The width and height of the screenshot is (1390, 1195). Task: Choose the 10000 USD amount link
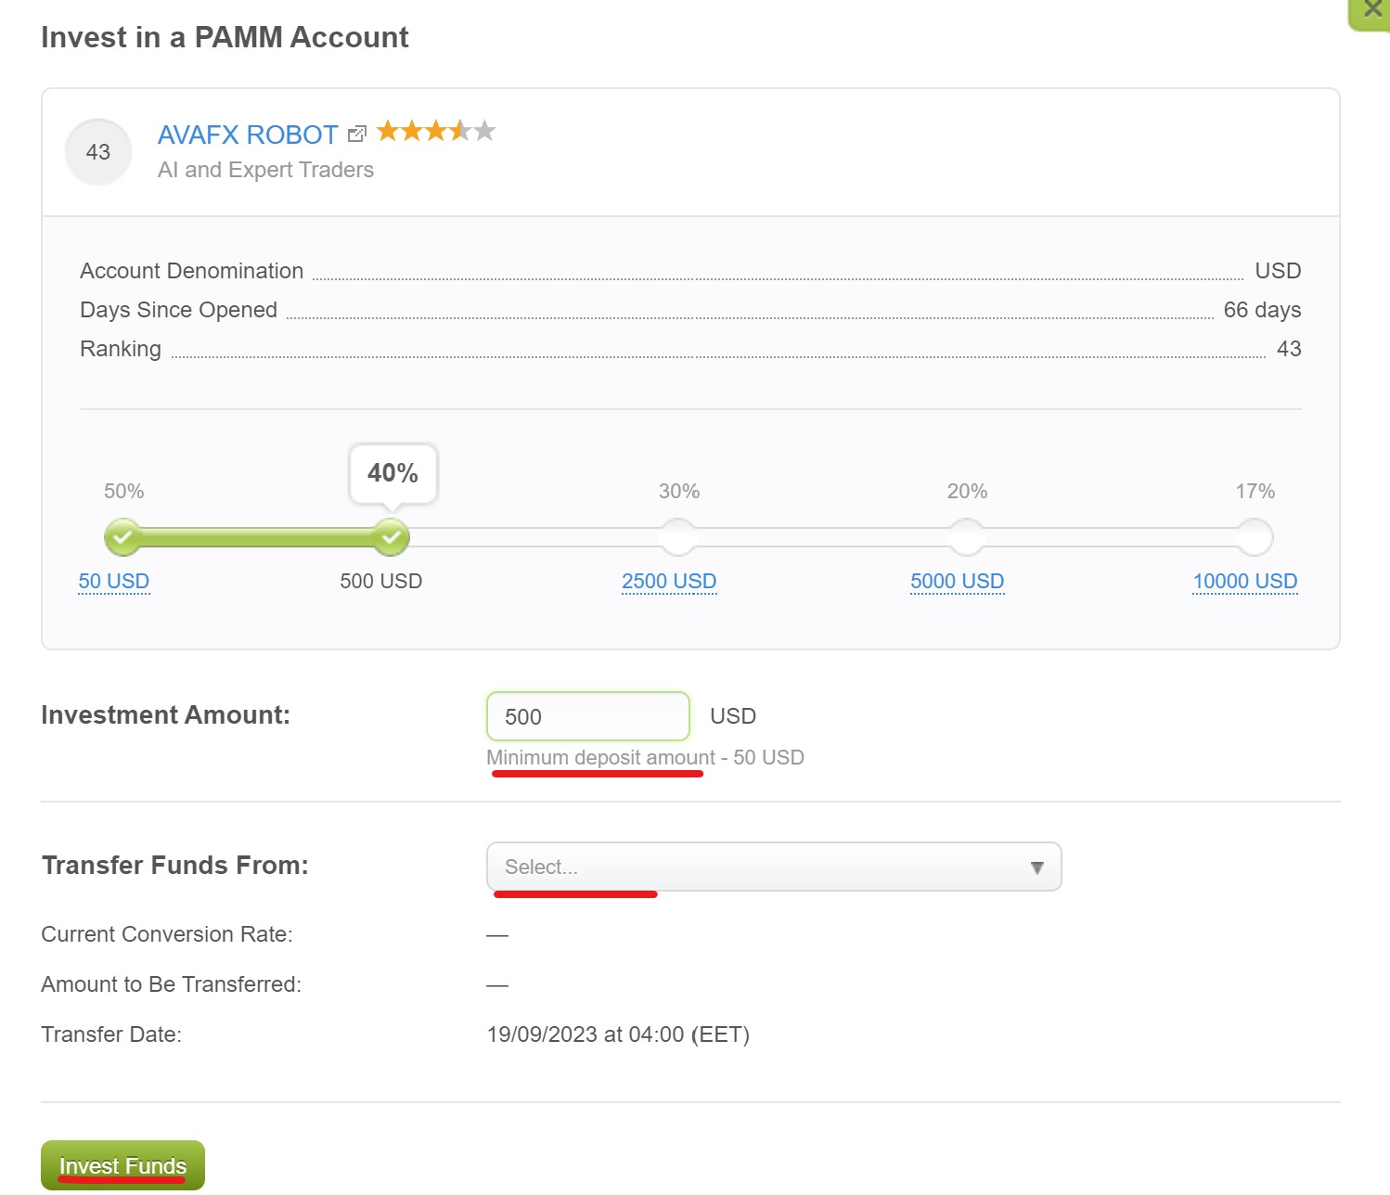coord(1244,581)
